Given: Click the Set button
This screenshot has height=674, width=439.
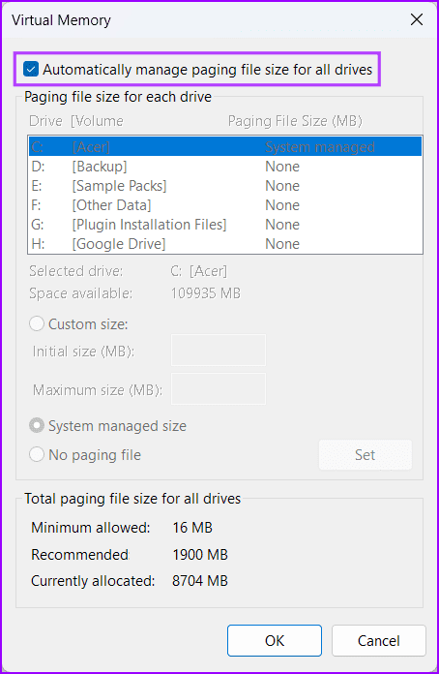Looking at the screenshot, I should coord(366,455).
